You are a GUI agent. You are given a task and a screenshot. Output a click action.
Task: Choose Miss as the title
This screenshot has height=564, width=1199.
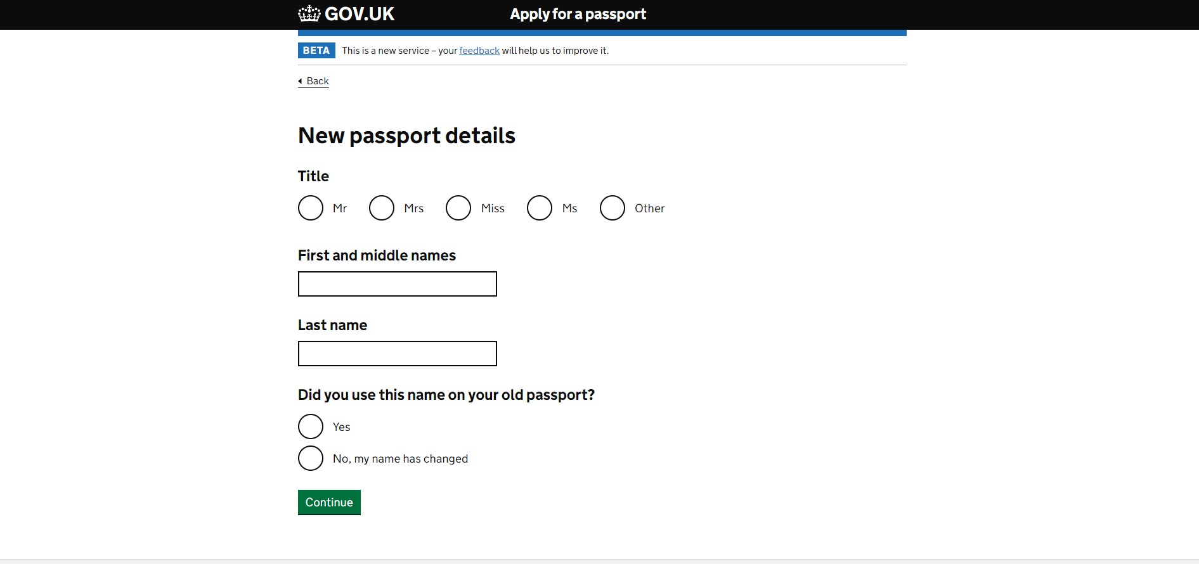[458, 208]
